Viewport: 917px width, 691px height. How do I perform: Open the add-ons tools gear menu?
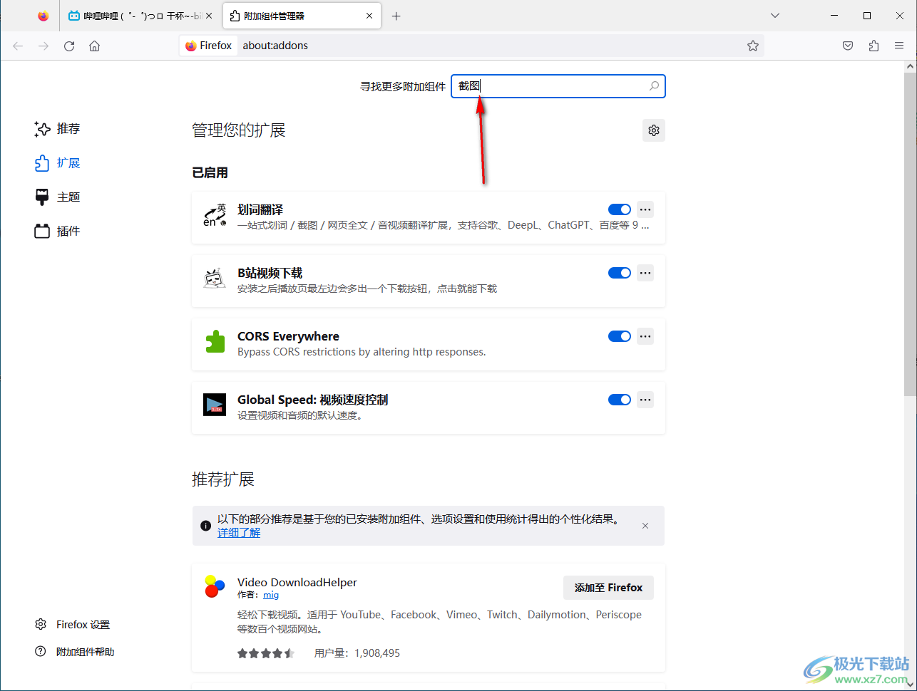[654, 130]
